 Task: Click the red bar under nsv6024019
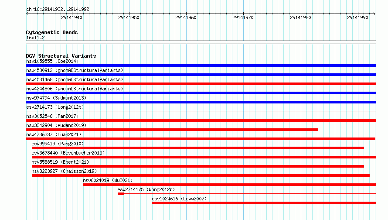(229, 185)
